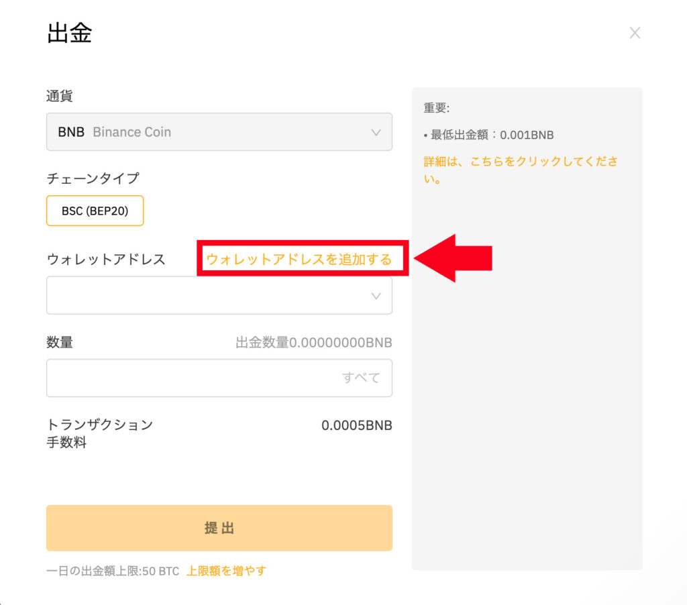Click the 重要 heading in the info panel
Viewport: 687px width, 605px height.
coord(436,108)
